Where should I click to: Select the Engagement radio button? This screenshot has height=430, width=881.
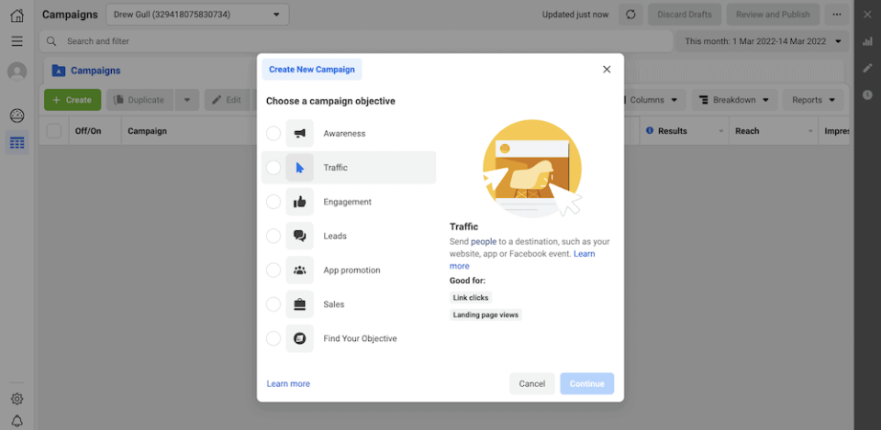coord(273,202)
